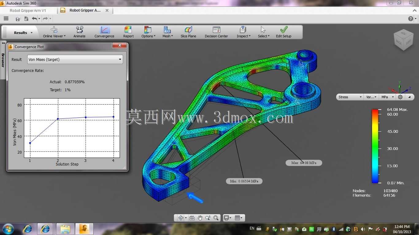
Task: Switch to Robot Gripper Arm V1 tab
Action: point(28,10)
